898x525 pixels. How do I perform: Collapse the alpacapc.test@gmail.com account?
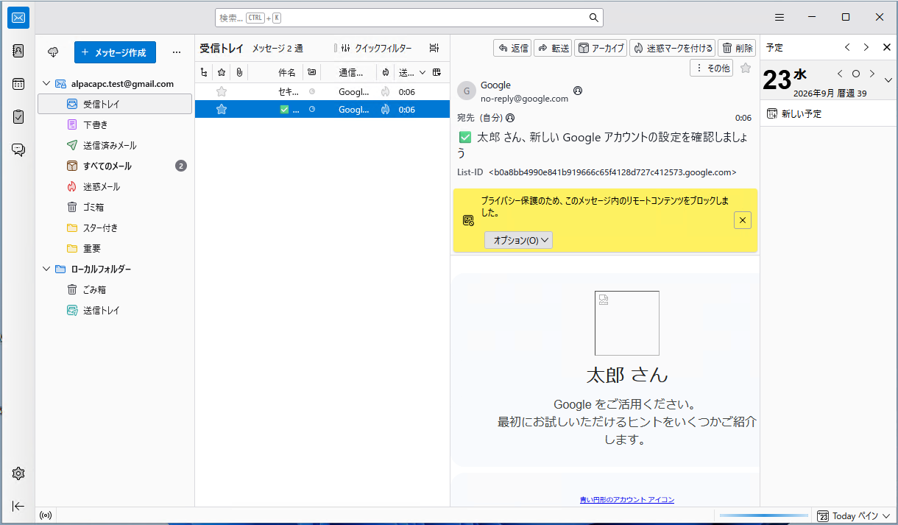(x=48, y=84)
